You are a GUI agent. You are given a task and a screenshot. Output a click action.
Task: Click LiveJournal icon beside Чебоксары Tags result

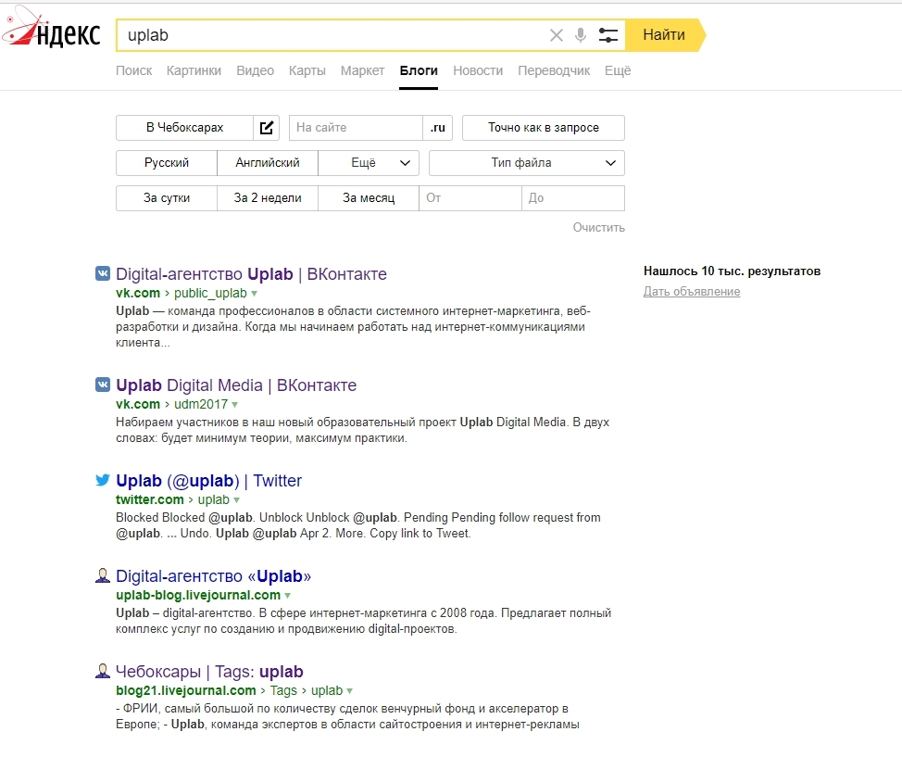tap(103, 671)
